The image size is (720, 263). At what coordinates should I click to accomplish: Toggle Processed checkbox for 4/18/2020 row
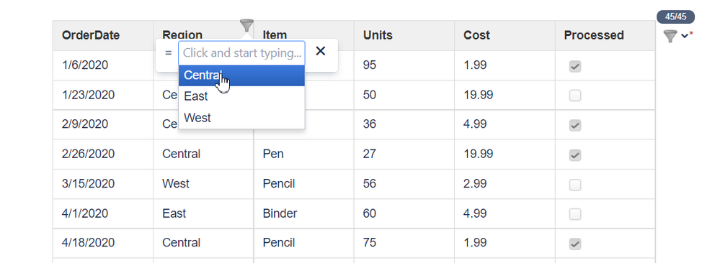coord(575,244)
